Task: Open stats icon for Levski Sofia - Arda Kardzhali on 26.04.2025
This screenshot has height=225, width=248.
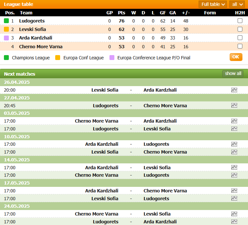Action: click(234, 90)
